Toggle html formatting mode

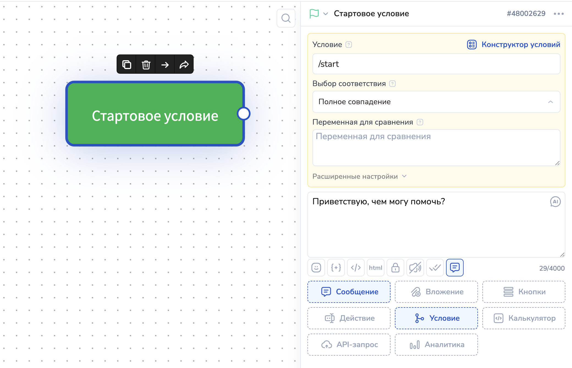coord(376,268)
